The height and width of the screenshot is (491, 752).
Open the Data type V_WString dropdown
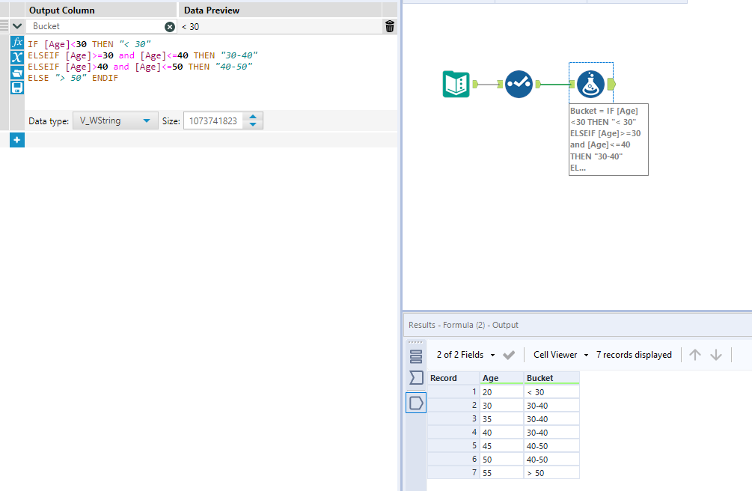pyautogui.click(x=115, y=121)
